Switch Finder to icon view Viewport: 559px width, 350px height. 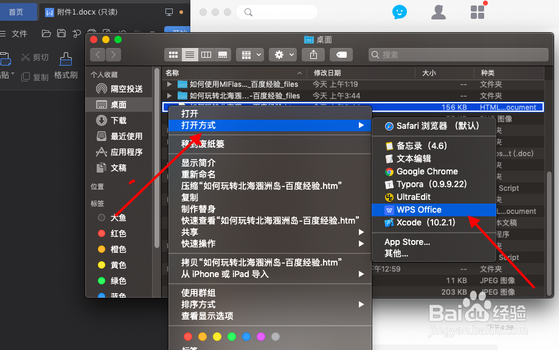173,54
